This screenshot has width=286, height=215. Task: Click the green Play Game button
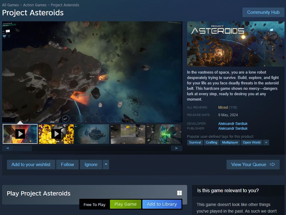126,204
